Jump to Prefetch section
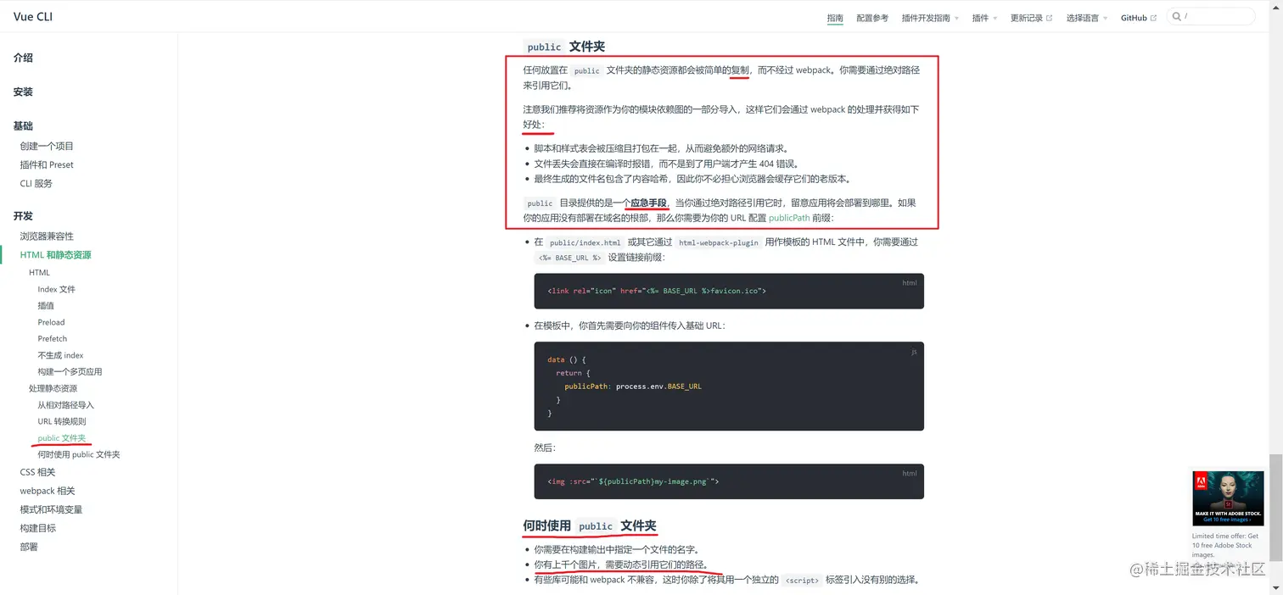Image resolution: width=1283 pixels, height=595 pixels. [52, 338]
